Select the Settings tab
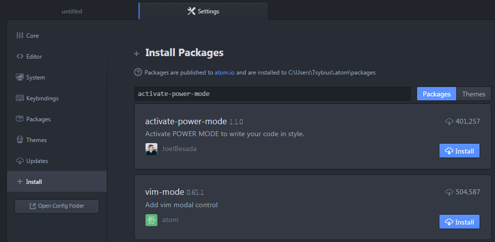495x242 pixels. tap(204, 11)
